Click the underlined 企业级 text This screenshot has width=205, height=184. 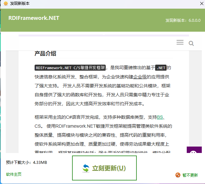point(140,77)
